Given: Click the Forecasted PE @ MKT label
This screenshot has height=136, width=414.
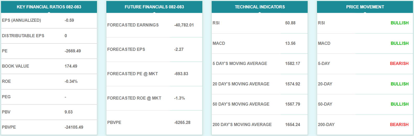Looking at the screenshot, I should (133, 74).
